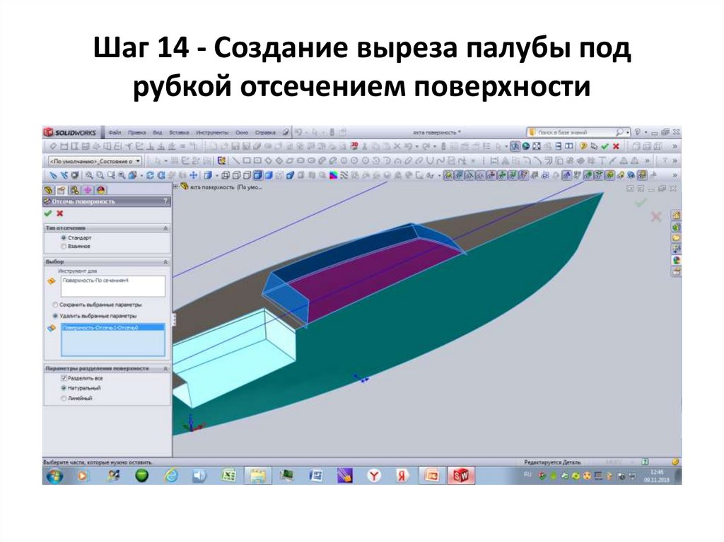Click the yellow help icon in toolbar
Viewport: 724px width, 542px height.
[x=583, y=146]
